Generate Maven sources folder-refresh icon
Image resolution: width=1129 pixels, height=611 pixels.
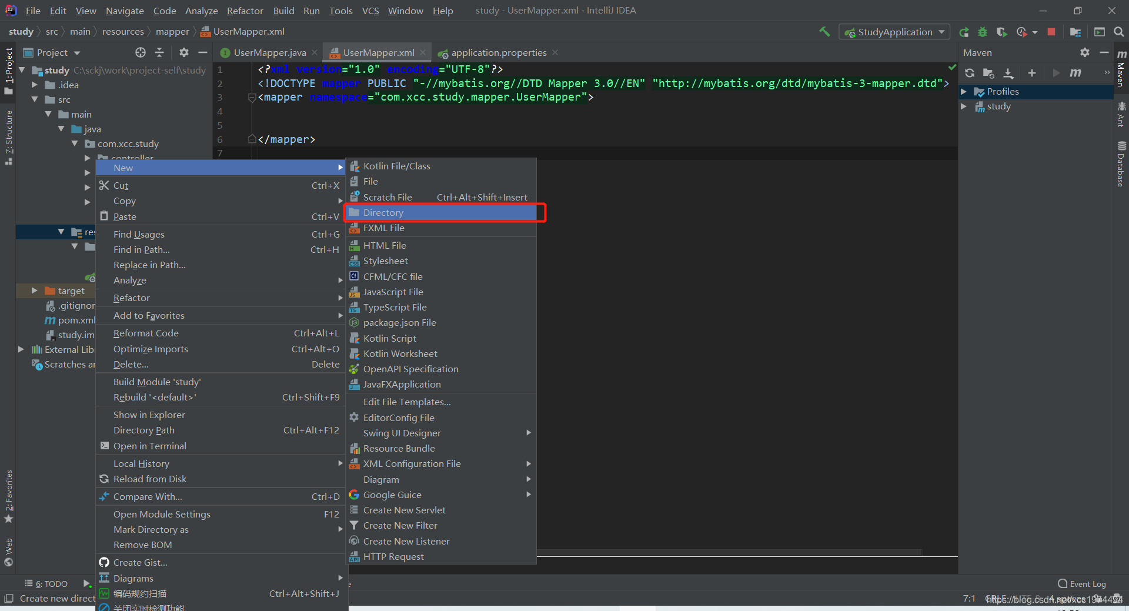tap(988, 73)
